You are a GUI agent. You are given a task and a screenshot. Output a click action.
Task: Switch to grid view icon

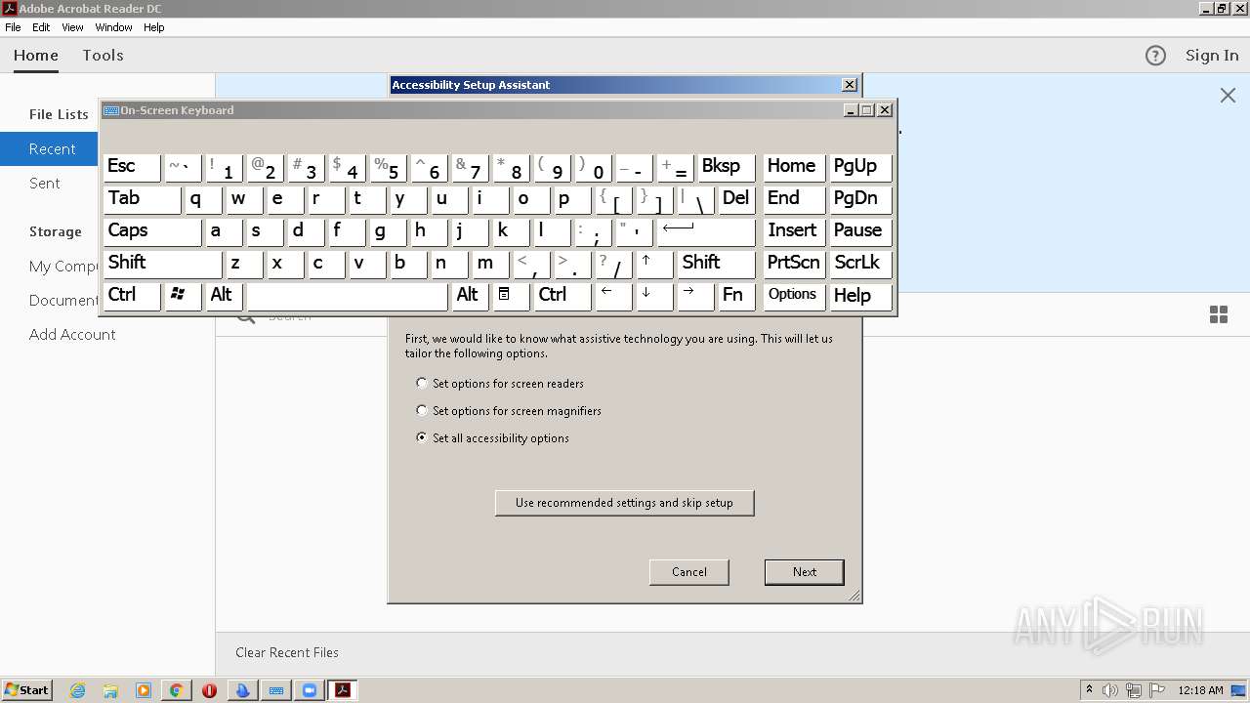tap(1219, 314)
